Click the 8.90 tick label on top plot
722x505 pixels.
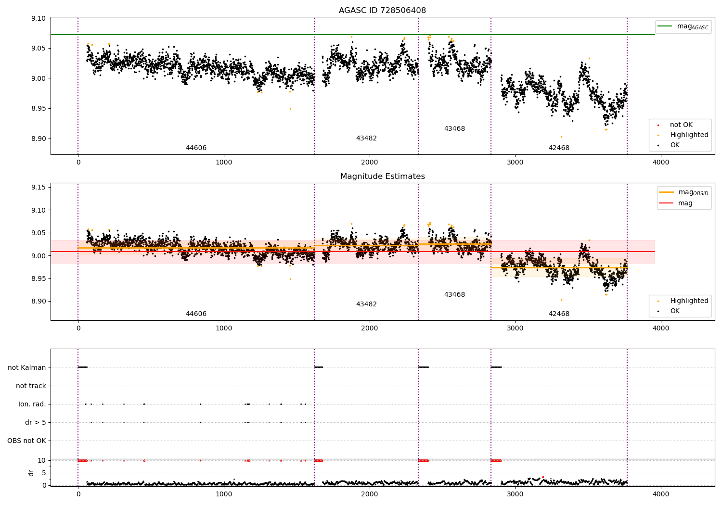pyautogui.click(x=38, y=139)
